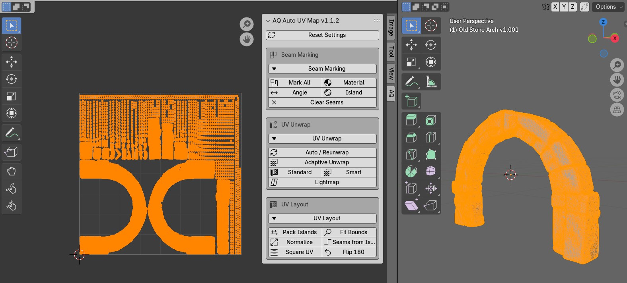Open the Options dropdown in 3D viewport
The height and width of the screenshot is (283, 627).
[609, 7]
